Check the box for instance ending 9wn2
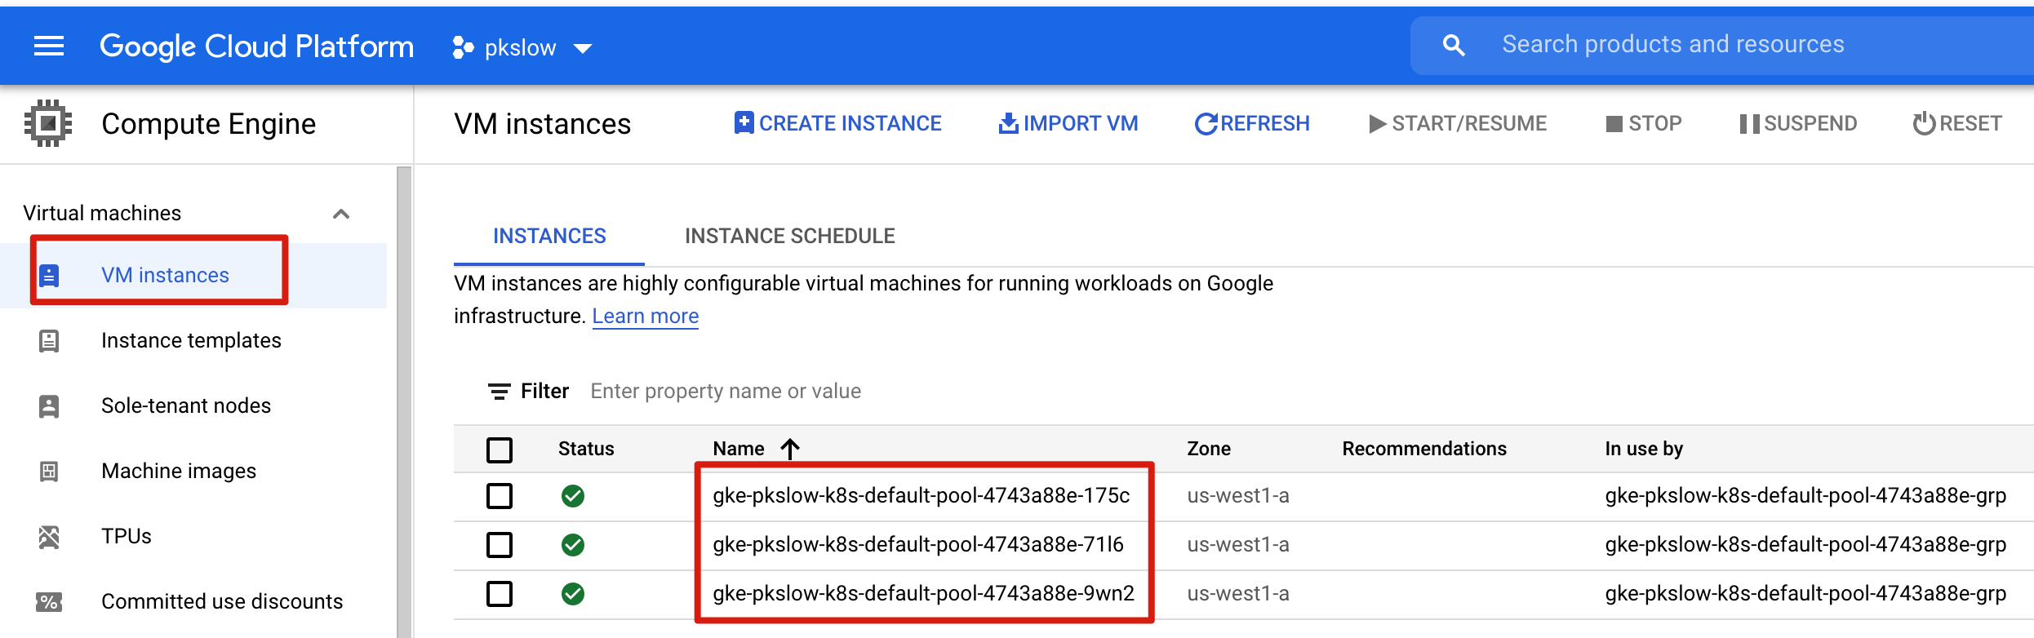 pyautogui.click(x=500, y=593)
